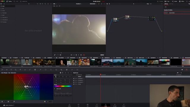
Task: Go to the Fairlight page
Action: (115, 105)
